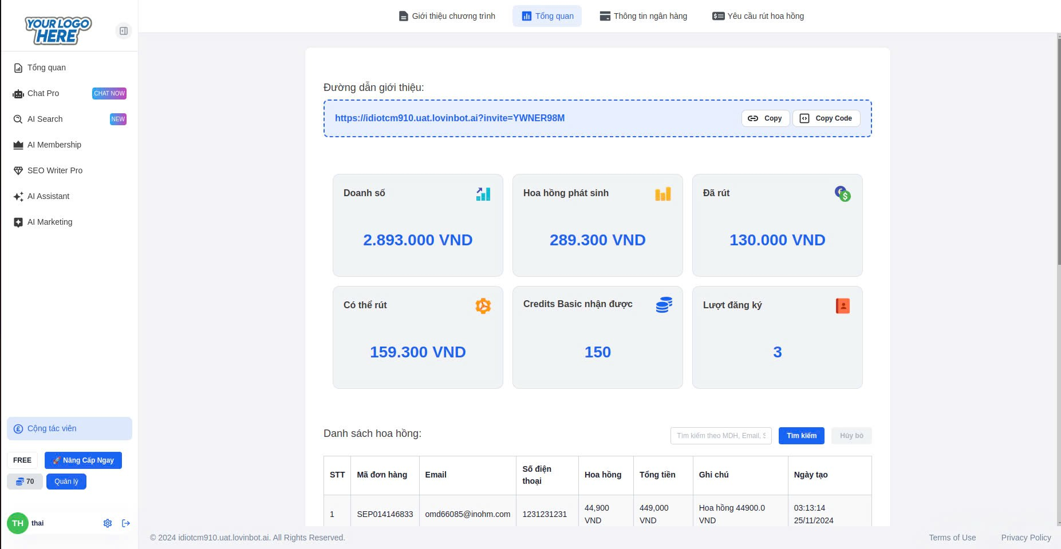Image resolution: width=1061 pixels, height=549 pixels.
Task: Click the Credits Basic coin stack icon
Action: coord(664,305)
